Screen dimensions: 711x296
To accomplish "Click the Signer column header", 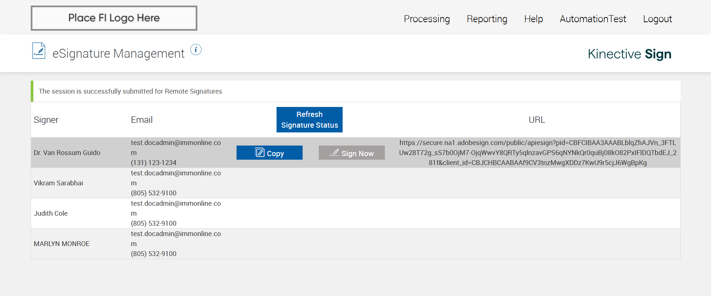I will (x=46, y=120).
